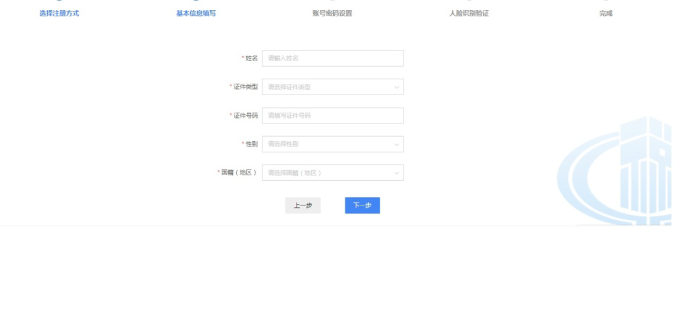Click the chevron arrow in 性别 field
The height and width of the screenshot is (310, 680).
tap(397, 144)
